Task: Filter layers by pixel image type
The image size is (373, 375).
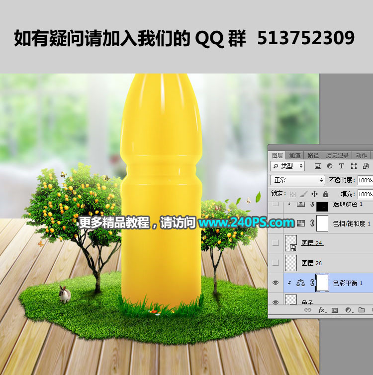Action: tap(318, 166)
